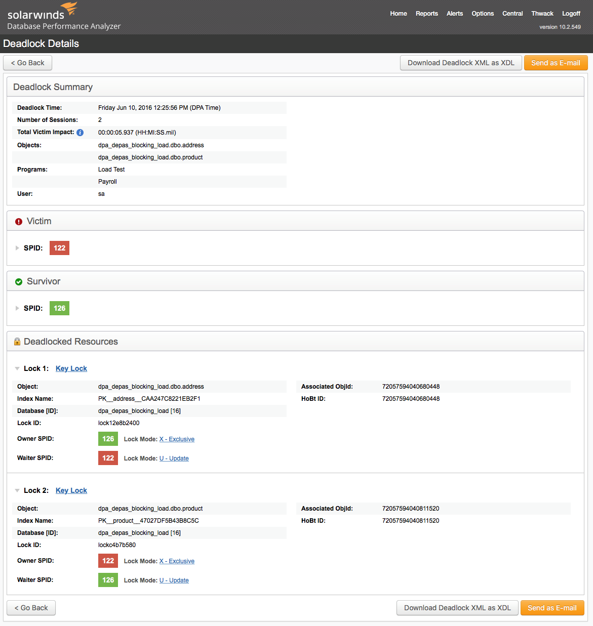Click X - Exclusive link in Lock 2
This screenshot has height=626, width=593.
coord(177,561)
